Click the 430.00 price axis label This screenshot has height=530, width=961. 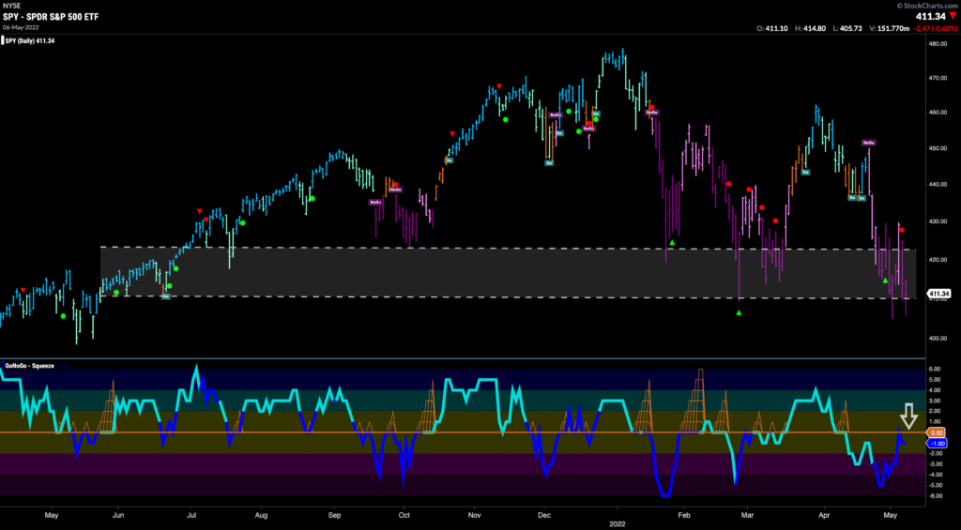point(938,221)
